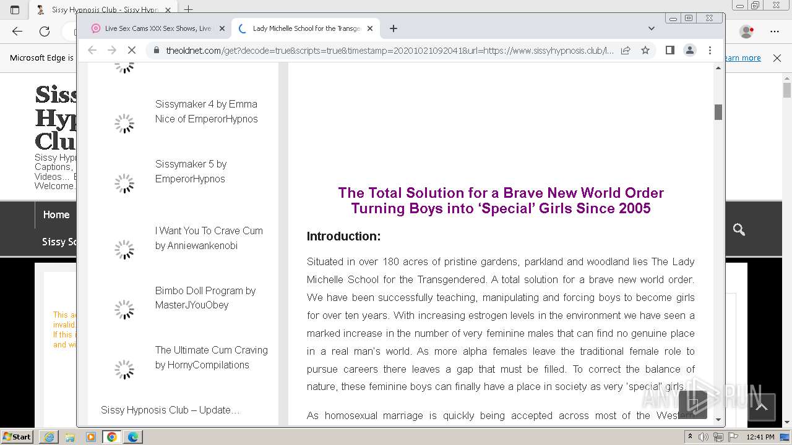Click the Edge window vertical scrollbar
The image size is (792, 445).
coord(787,90)
